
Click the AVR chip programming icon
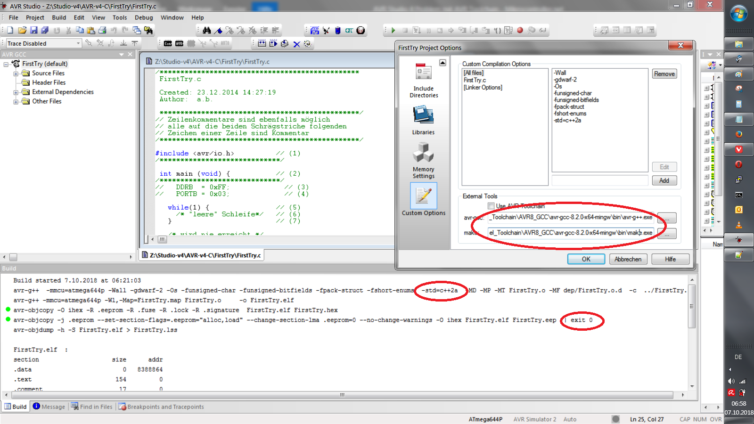pos(179,43)
